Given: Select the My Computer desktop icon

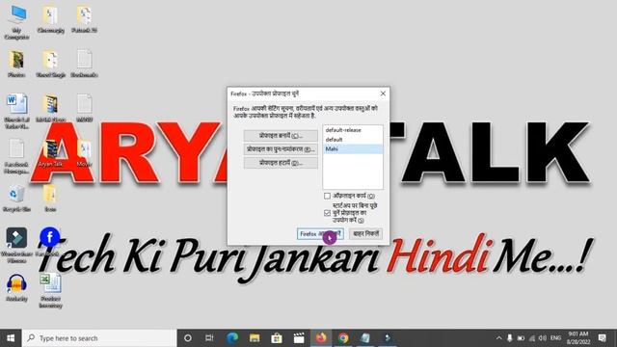Looking at the screenshot, I should (17, 22).
